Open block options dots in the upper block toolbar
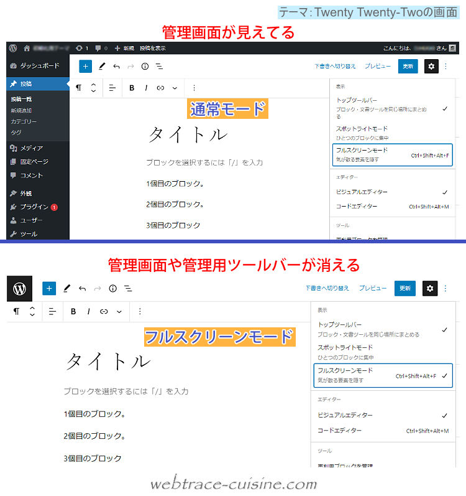466x496 pixels. (x=194, y=88)
